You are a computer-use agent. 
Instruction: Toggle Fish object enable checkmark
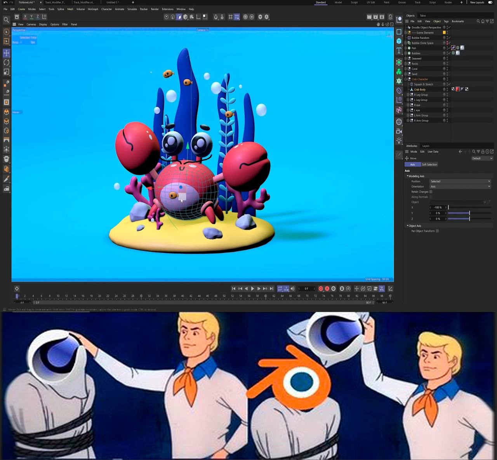(x=449, y=48)
